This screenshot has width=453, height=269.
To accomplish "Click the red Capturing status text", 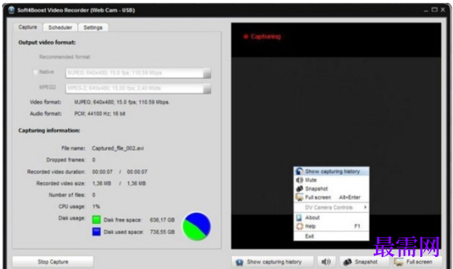I will [x=266, y=37].
